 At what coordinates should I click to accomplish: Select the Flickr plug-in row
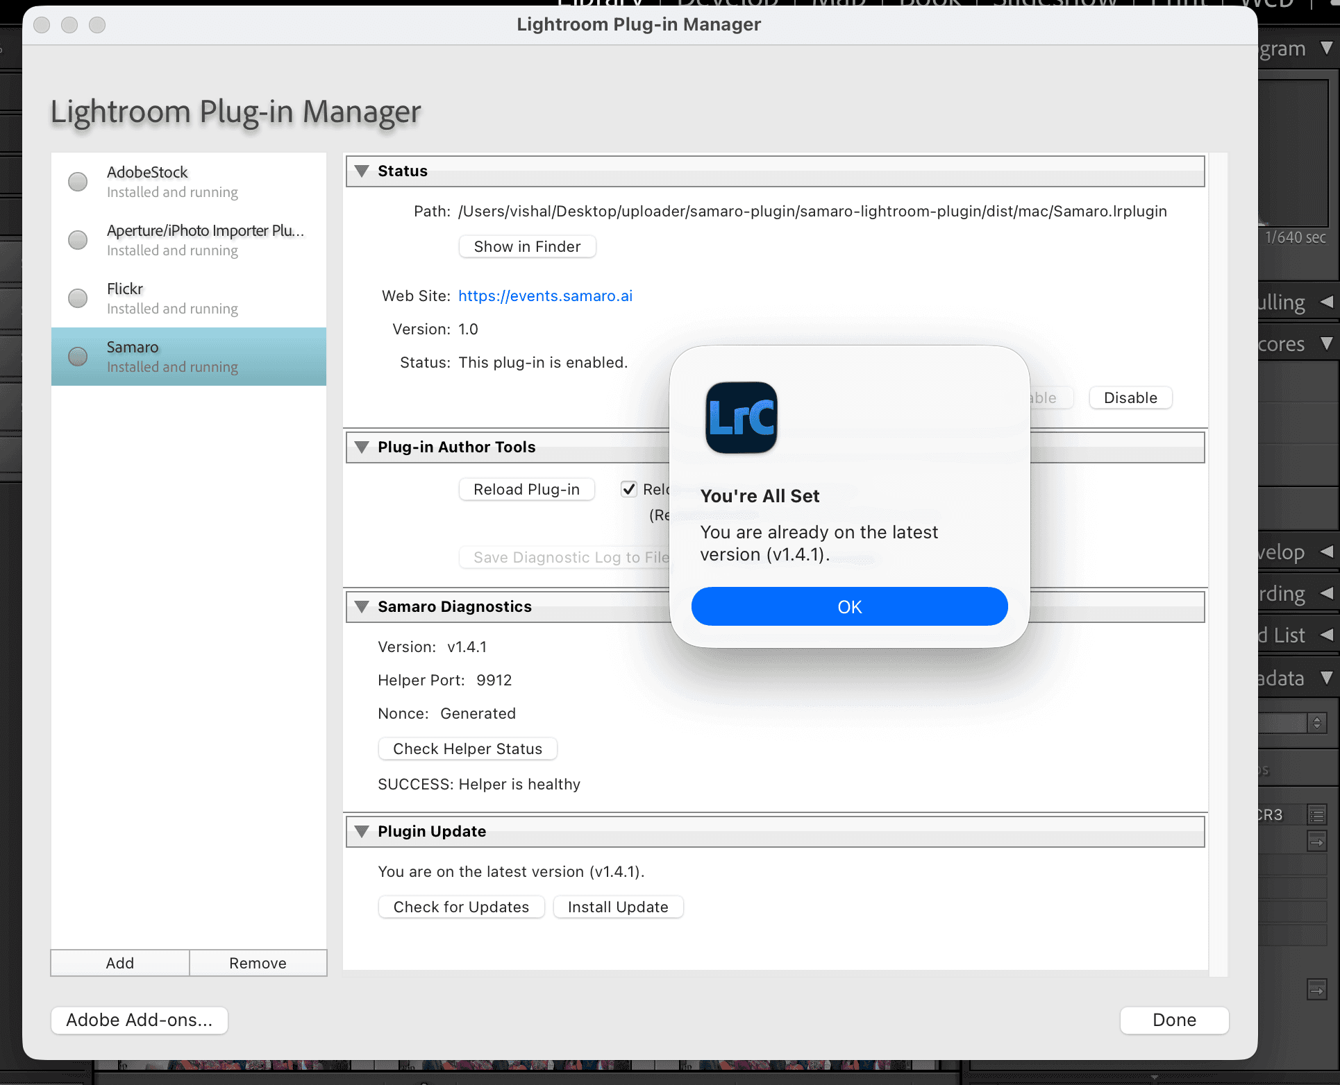pyautogui.click(x=189, y=298)
